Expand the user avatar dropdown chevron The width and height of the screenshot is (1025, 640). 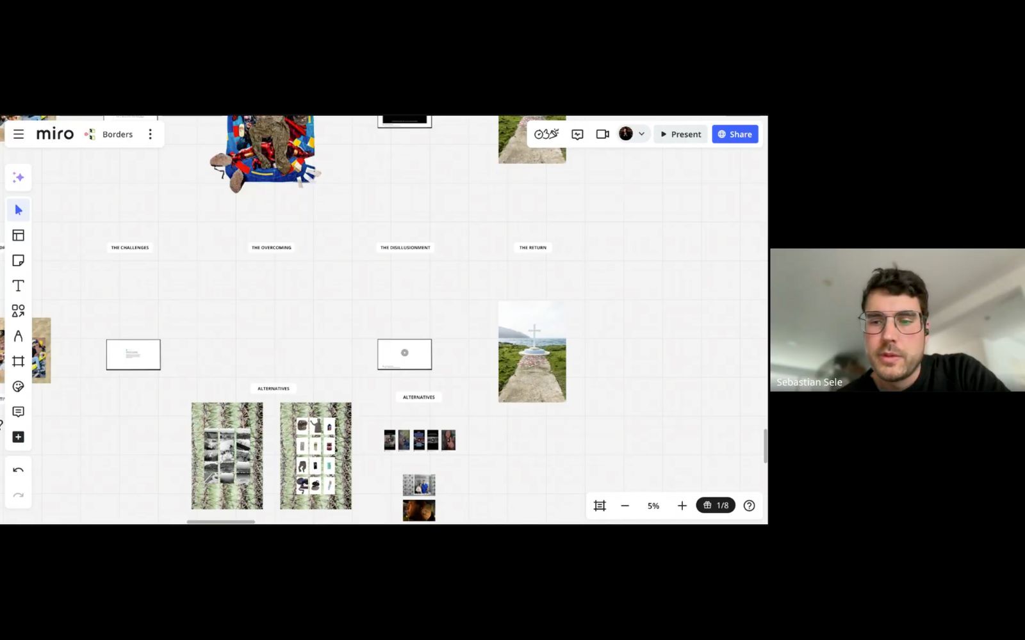(641, 134)
